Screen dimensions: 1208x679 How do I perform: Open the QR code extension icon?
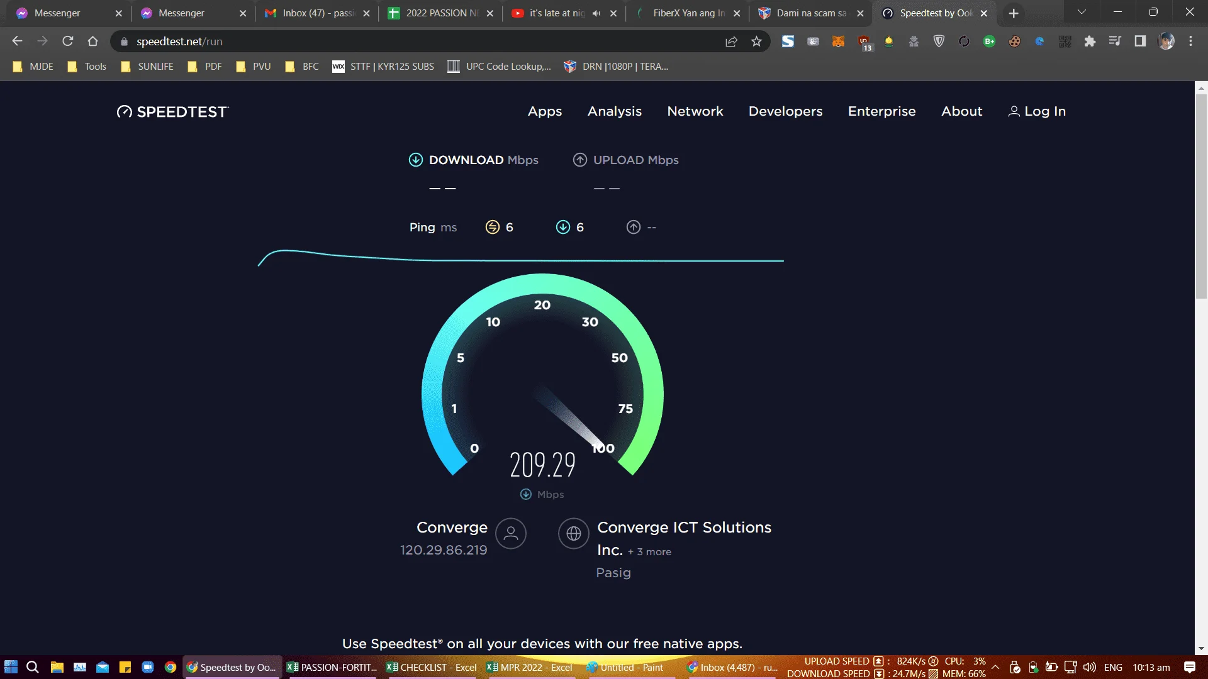click(1065, 41)
